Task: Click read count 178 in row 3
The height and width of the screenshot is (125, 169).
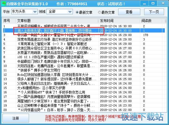Action: (146, 35)
